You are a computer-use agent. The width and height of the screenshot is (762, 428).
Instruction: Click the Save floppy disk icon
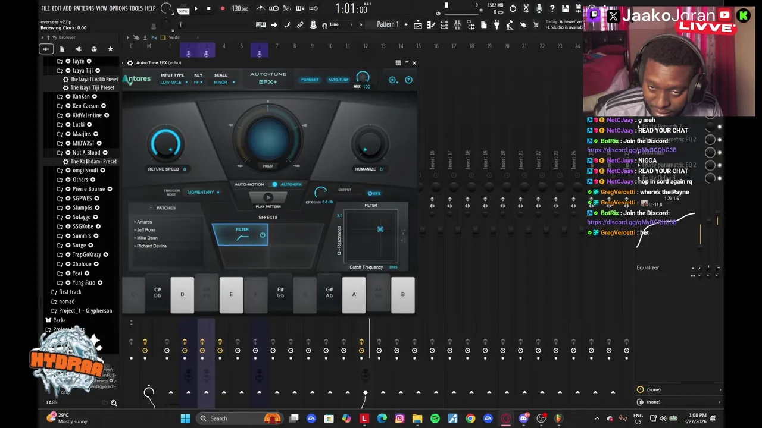pyautogui.click(x=566, y=8)
